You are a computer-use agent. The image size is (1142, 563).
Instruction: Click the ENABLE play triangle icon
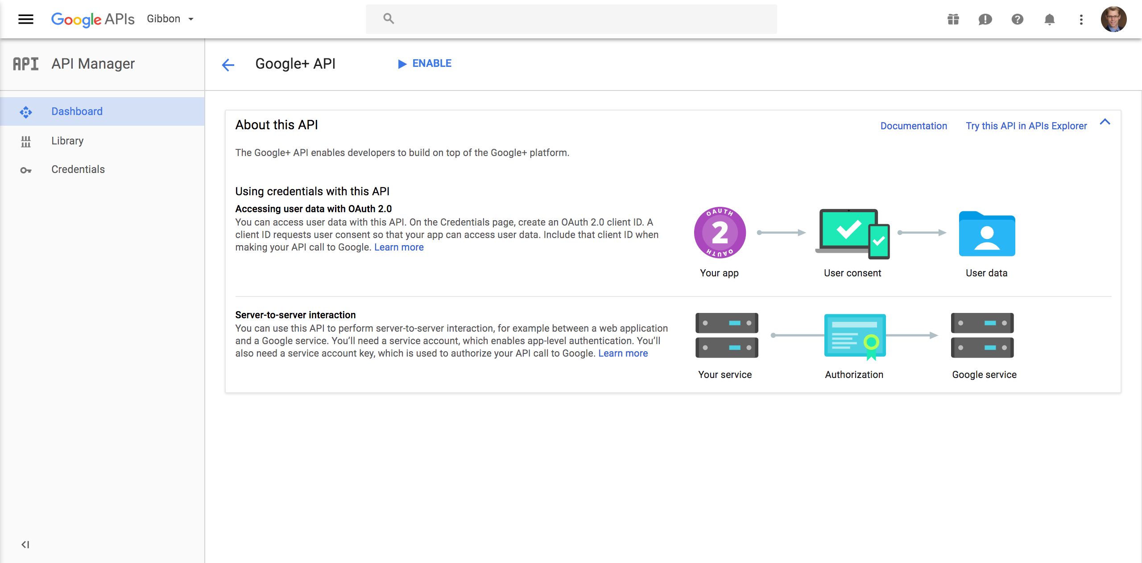click(402, 64)
